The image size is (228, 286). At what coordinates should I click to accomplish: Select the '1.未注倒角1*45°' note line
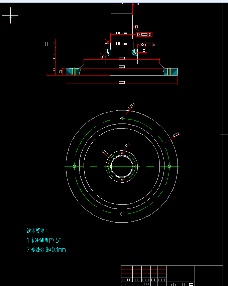(x=44, y=240)
